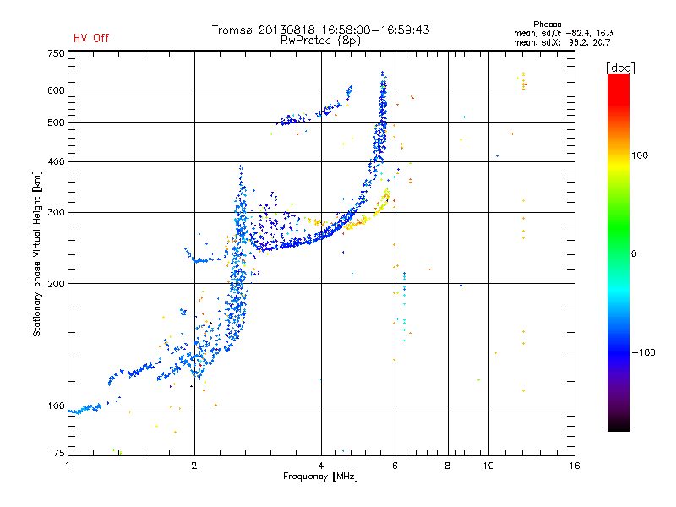Click the phase colorbar scale
Viewport: 676px width, 507px height.
619,253
